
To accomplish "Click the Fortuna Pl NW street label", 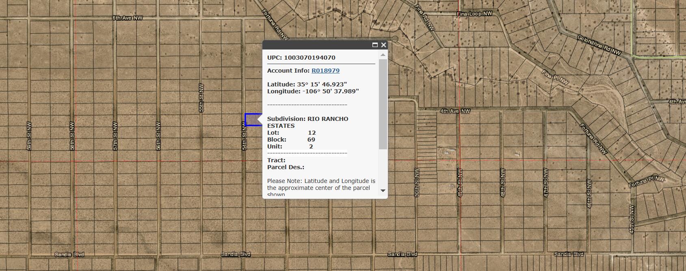I will tap(647, 182).
